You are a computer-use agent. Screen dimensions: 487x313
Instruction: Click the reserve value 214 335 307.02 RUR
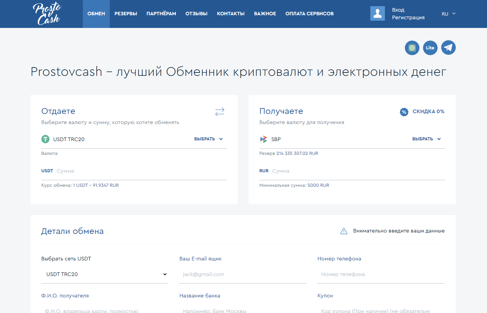pos(297,153)
